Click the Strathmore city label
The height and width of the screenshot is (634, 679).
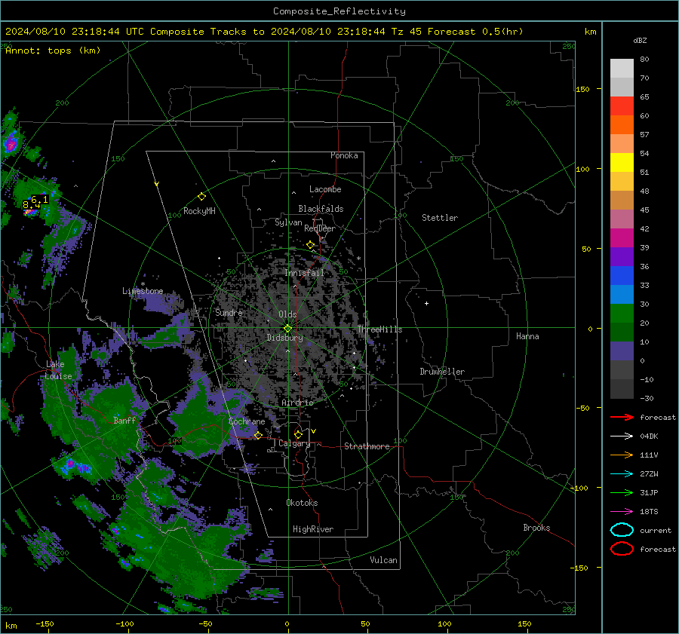click(367, 446)
